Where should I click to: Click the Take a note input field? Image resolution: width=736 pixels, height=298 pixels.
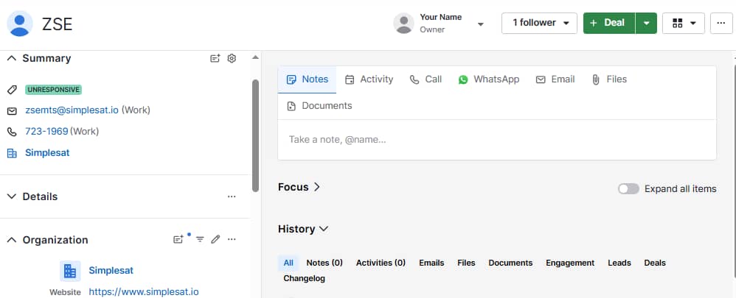pyautogui.click(x=497, y=140)
